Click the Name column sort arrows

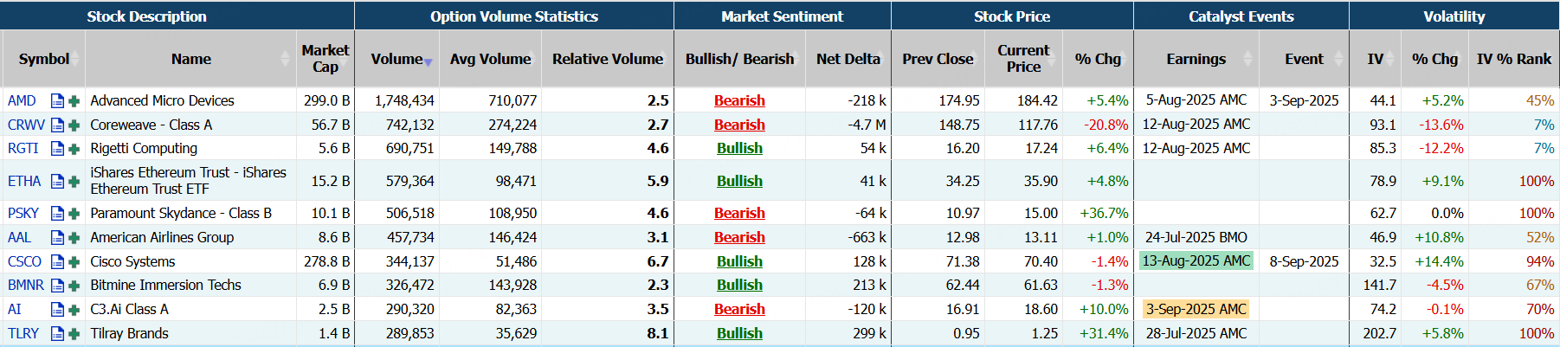(x=286, y=59)
